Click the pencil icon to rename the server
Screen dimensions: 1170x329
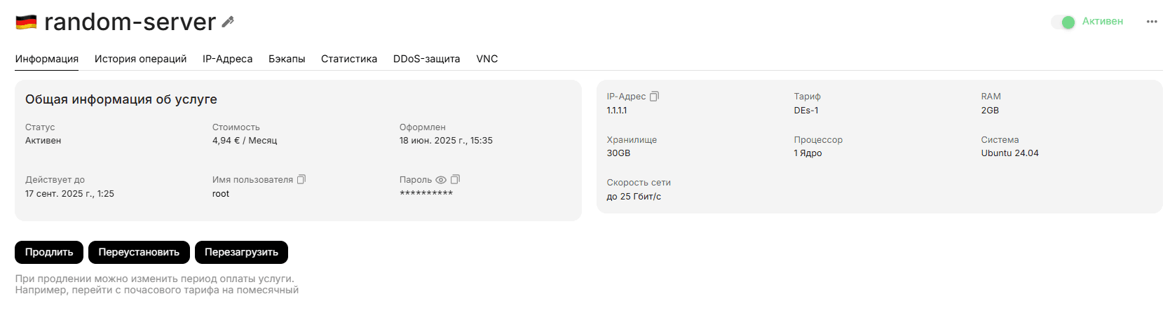click(228, 22)
